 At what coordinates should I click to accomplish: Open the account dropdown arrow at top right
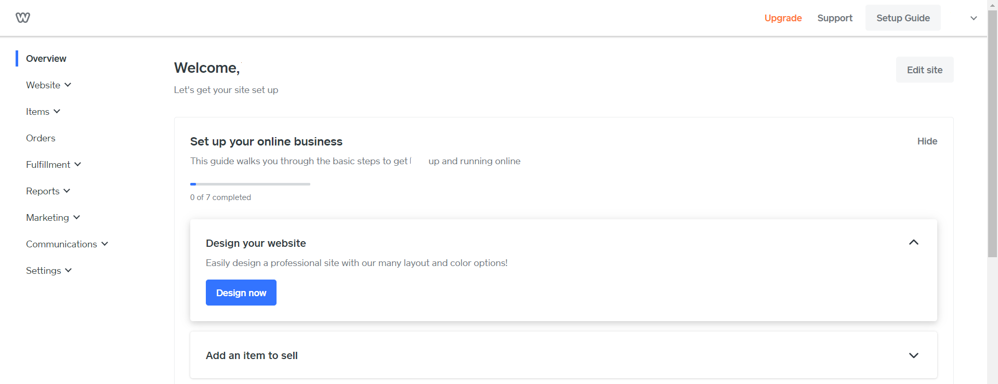974,18
